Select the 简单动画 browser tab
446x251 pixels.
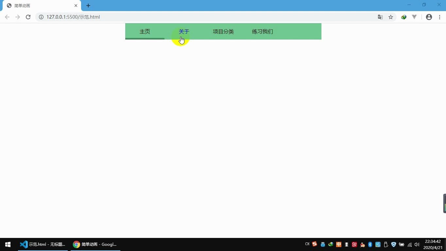coord(42,6)
